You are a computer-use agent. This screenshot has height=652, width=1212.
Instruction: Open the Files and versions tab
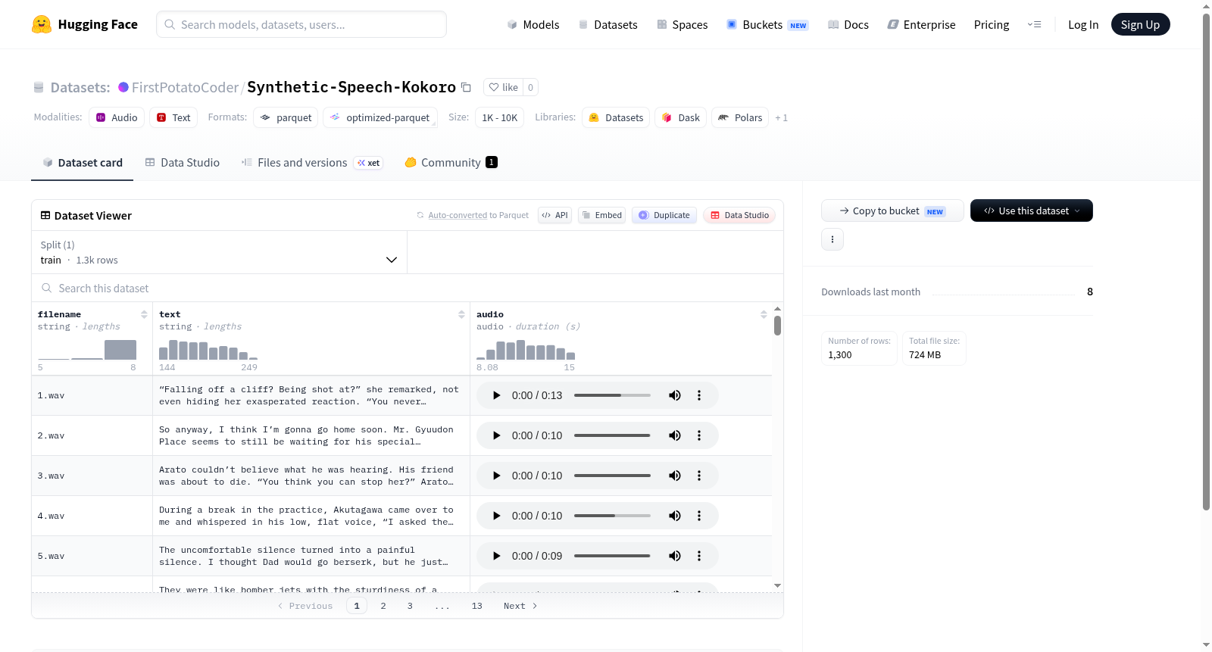[312, 163]
